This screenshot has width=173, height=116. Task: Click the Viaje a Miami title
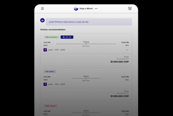click(86, 9)
